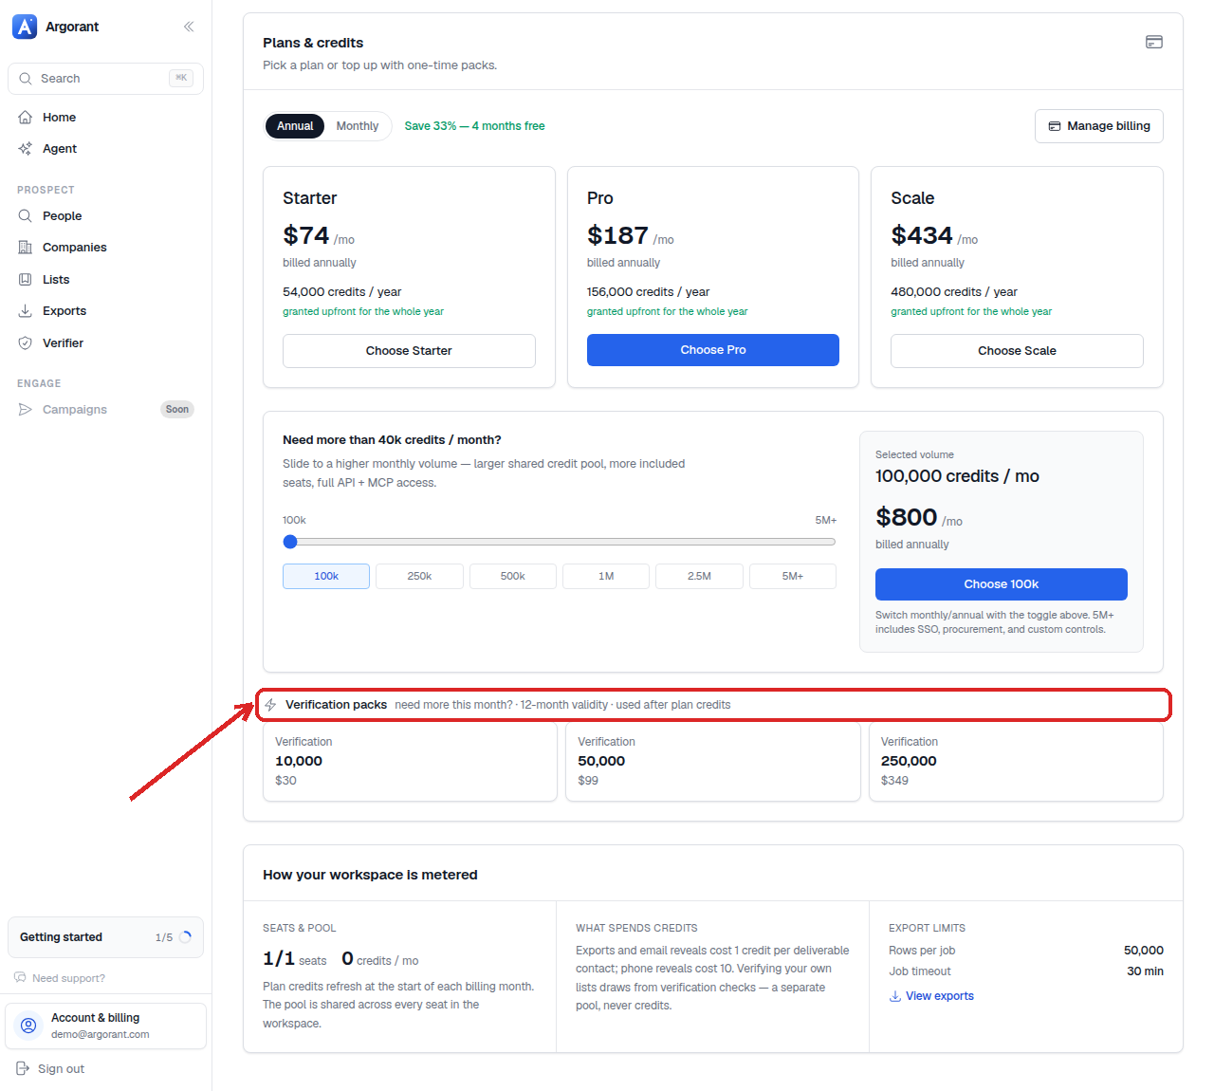The image size is (1214, 1091).
Task: Open Campaigns in the sidebar
Action: (105, 410)
